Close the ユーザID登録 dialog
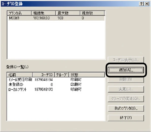The height and width of the screenshot is (132, 151). coord(147,4)
